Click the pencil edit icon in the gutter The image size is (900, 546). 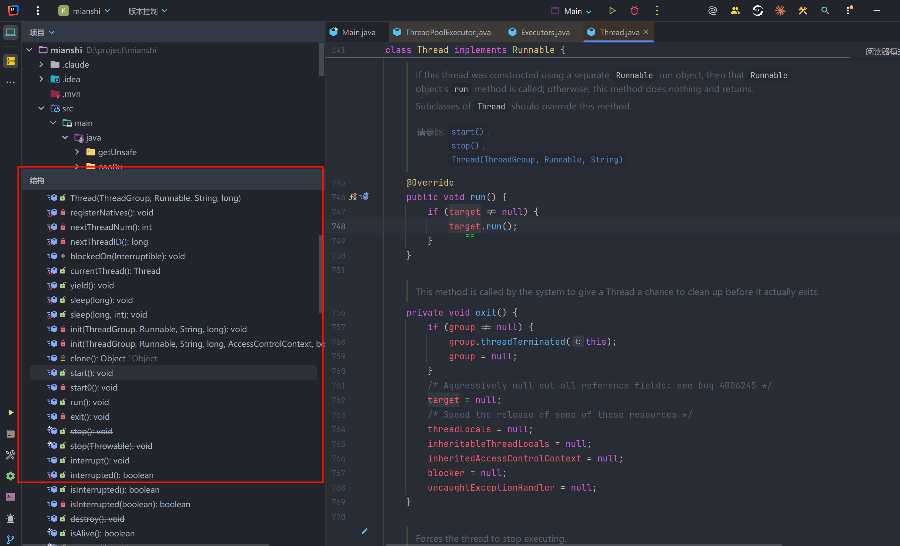(364, 531)
